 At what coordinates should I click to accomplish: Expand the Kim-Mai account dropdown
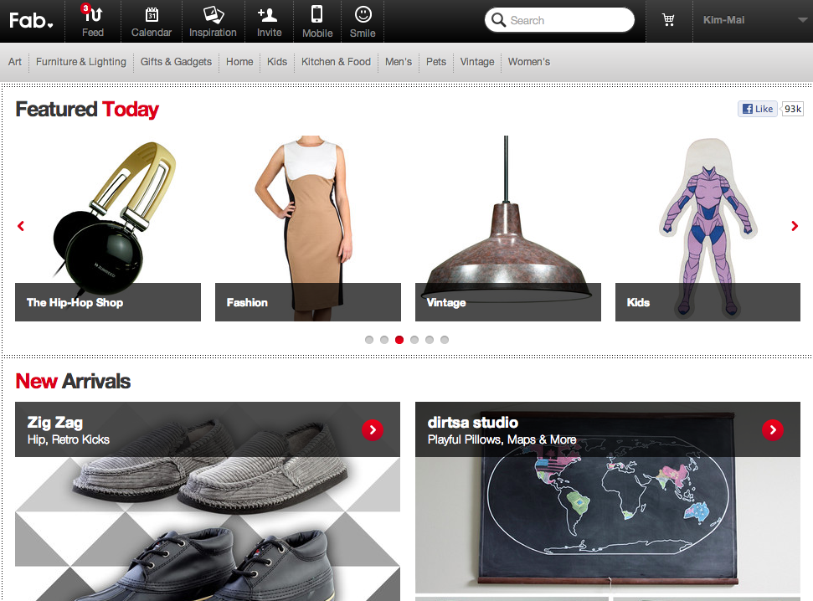click(x=802, y=20)
